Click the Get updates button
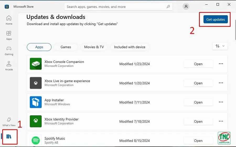 (x=216, y=19)
